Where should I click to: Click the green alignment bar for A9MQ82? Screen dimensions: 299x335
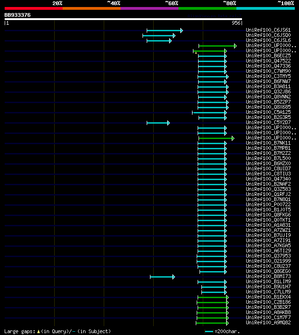(x=213, y=323)
